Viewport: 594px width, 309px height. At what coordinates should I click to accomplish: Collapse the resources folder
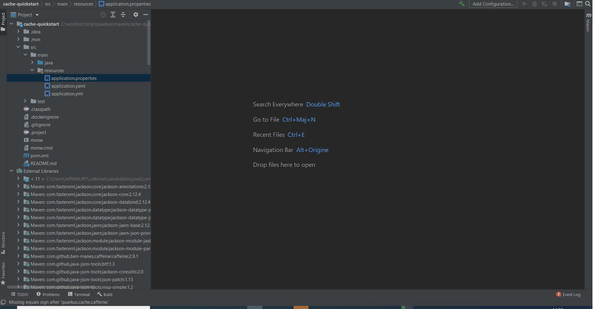32,70
